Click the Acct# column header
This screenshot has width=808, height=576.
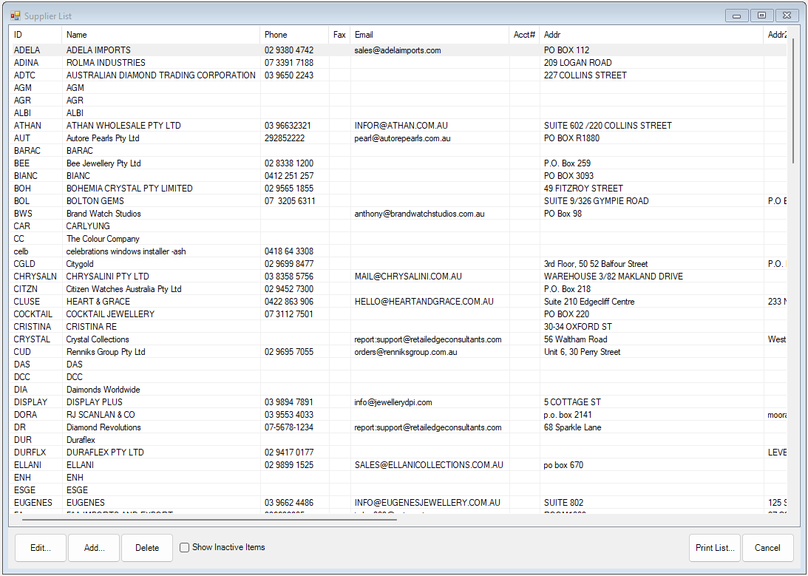click(524, 35)
